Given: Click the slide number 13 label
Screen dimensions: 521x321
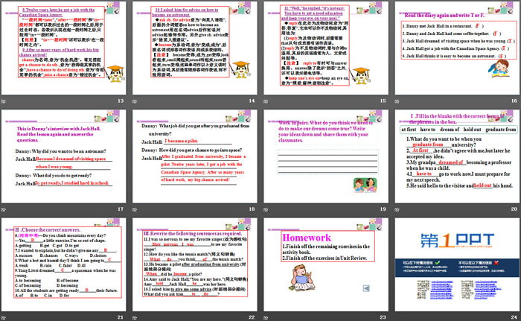Looking at the screenshot, I should pyautogui.click(x=121, y=101).
